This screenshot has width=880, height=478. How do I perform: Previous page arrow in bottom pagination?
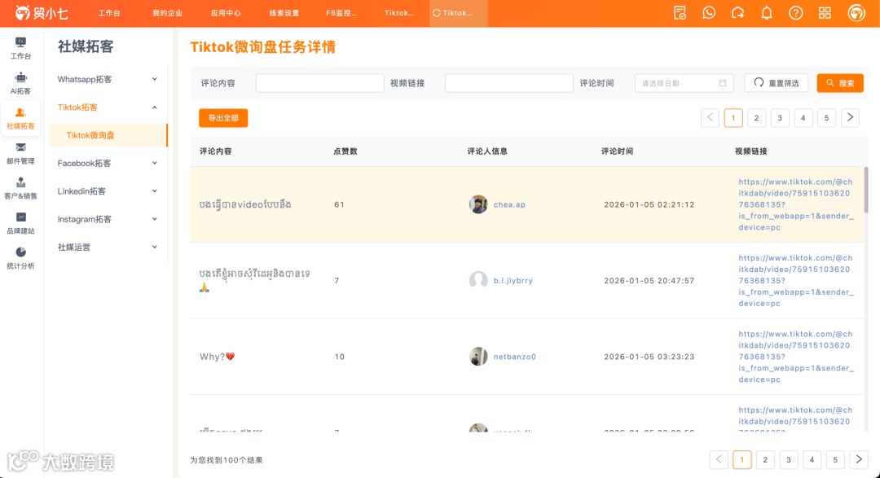719,460
